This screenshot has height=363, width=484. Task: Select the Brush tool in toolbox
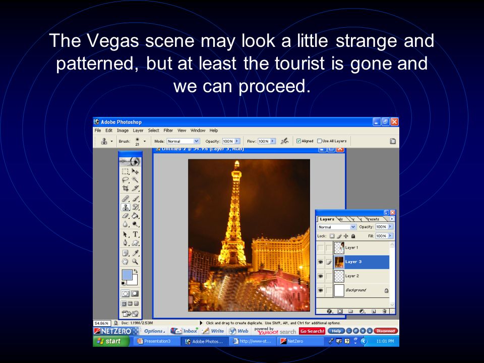pyautogui.click(x=135, y=199)
